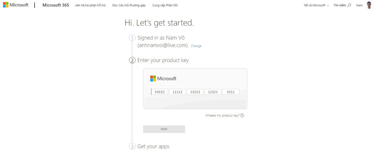
Task: Click the step 2 circle indicator
Action: [x=132, y=60]
